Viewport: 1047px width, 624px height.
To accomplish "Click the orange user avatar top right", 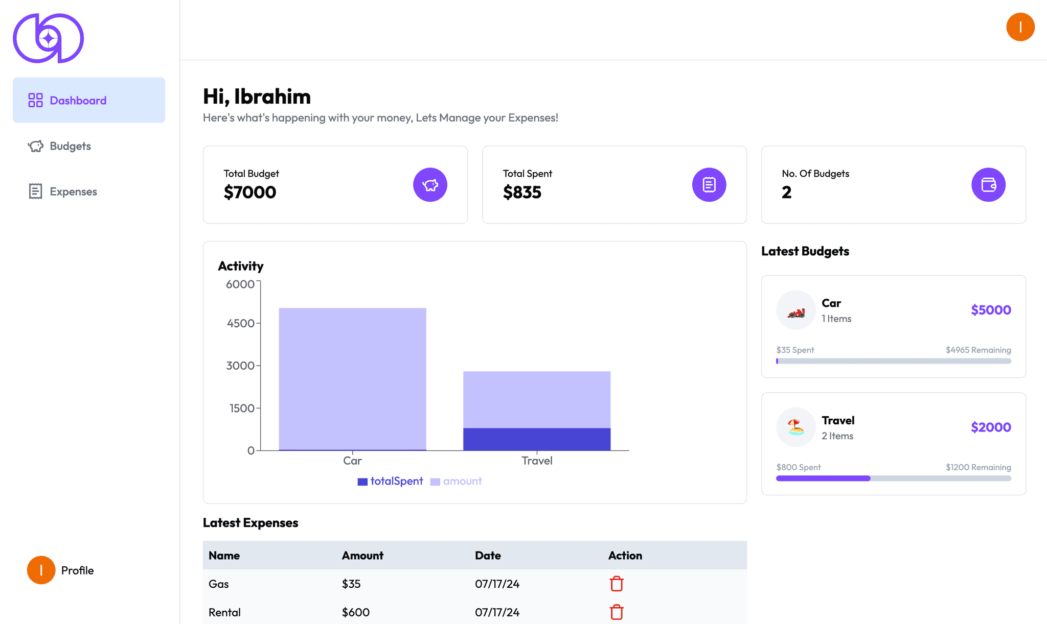I will pos(1020,27).
